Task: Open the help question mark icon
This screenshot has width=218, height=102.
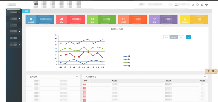Action: [x=197, y=5]
